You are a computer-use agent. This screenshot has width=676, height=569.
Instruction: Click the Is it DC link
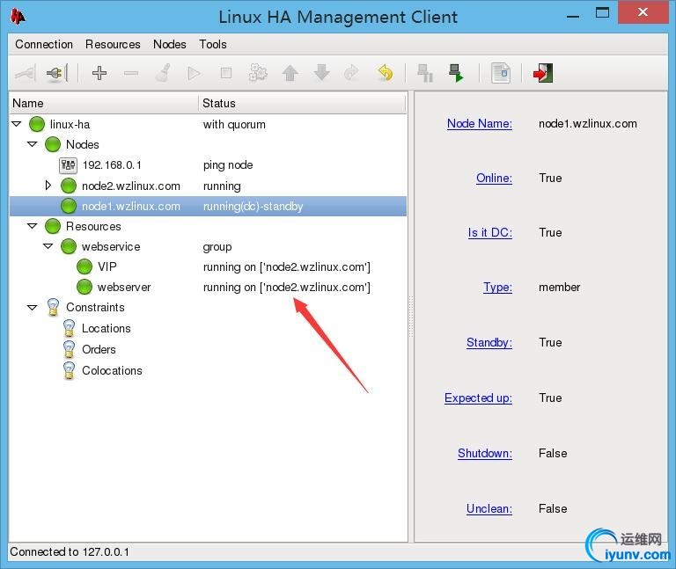coord(490,232)
